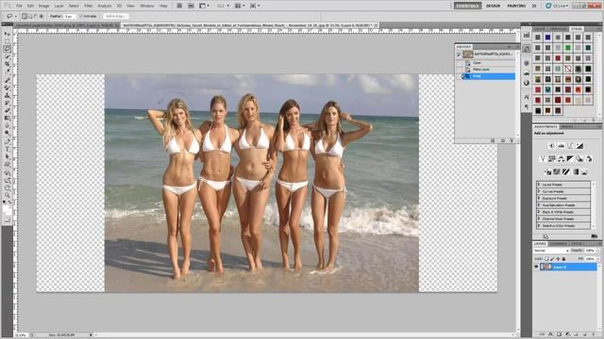This screenshot has width=604, height=339.
Task: Open the Image menu
Action: tap(43, 6)
